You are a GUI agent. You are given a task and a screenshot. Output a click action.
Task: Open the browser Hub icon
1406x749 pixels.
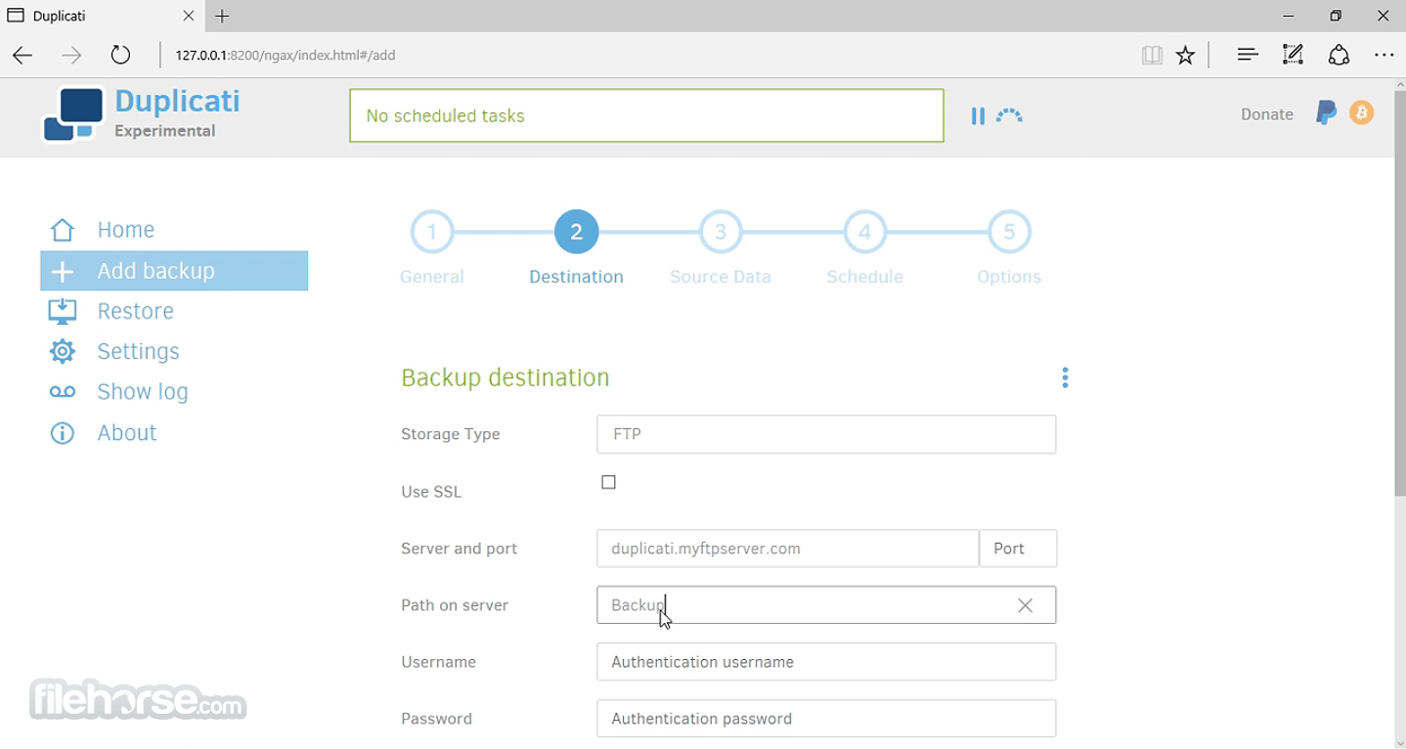coord(1247,55)
